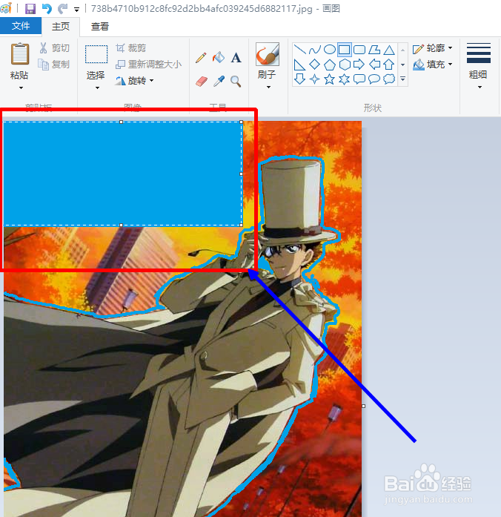Click the 剪切 button
Image resolution: width=501 pixels, height=517 pixels.
coord(54,48)
